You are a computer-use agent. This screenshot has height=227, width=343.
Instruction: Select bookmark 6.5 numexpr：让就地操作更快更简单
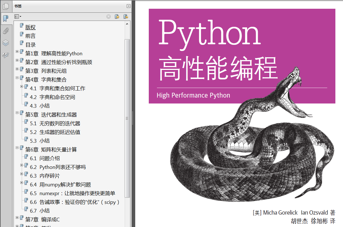[73, 193]
